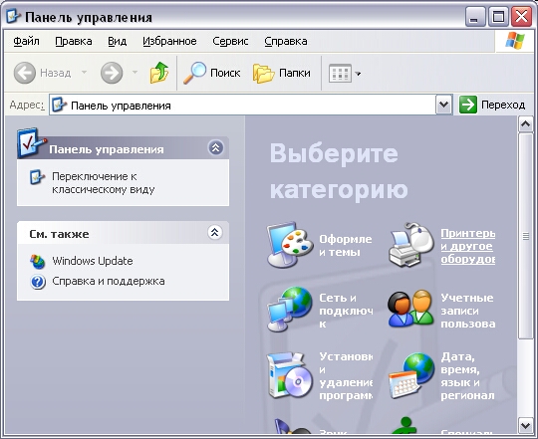Open User Accounts two people icon
538x439 pixels.
pos(411,309)
